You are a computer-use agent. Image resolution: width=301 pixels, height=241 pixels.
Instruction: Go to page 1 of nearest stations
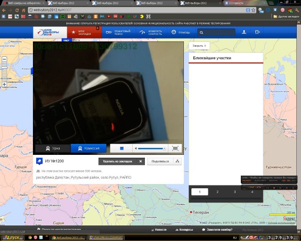tap(199, 192)
